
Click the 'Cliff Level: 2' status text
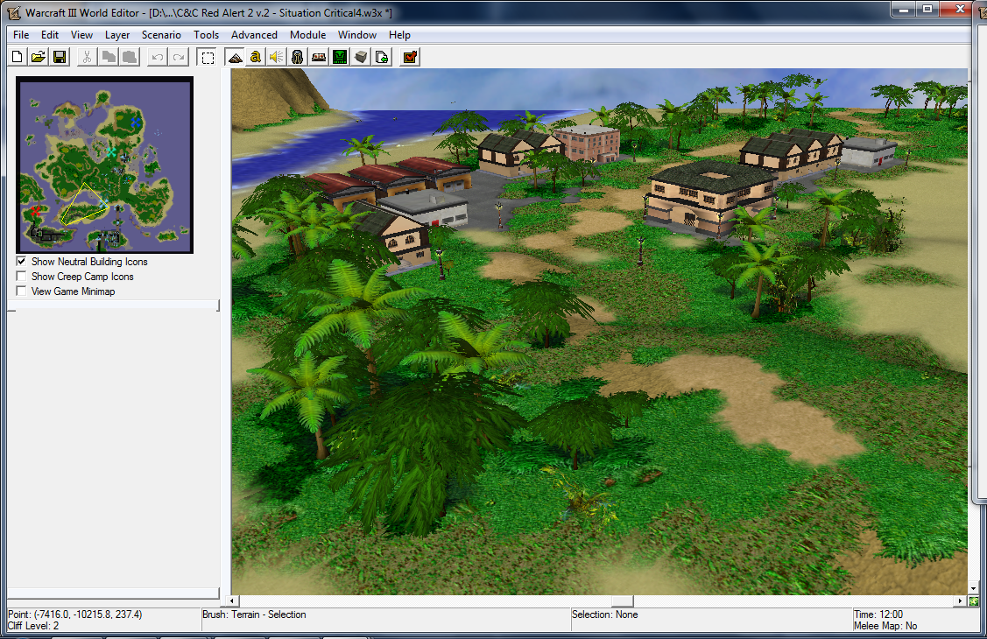33,626
